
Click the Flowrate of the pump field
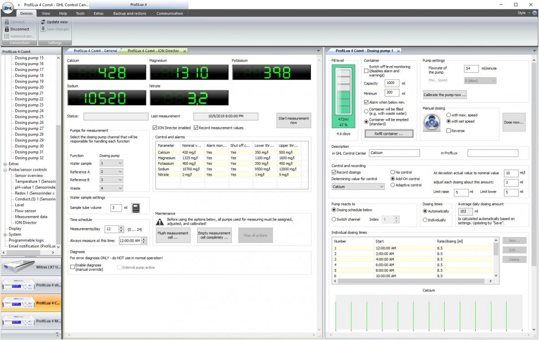pyautogui.click(x=471, y=69)
